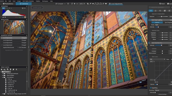Screen dimensions: 172x96
Task: Click the Reset button
Action: click(x=162, y=4)
